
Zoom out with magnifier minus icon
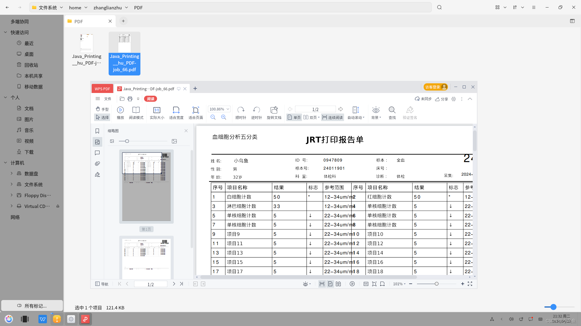click(x=213, y=117)
